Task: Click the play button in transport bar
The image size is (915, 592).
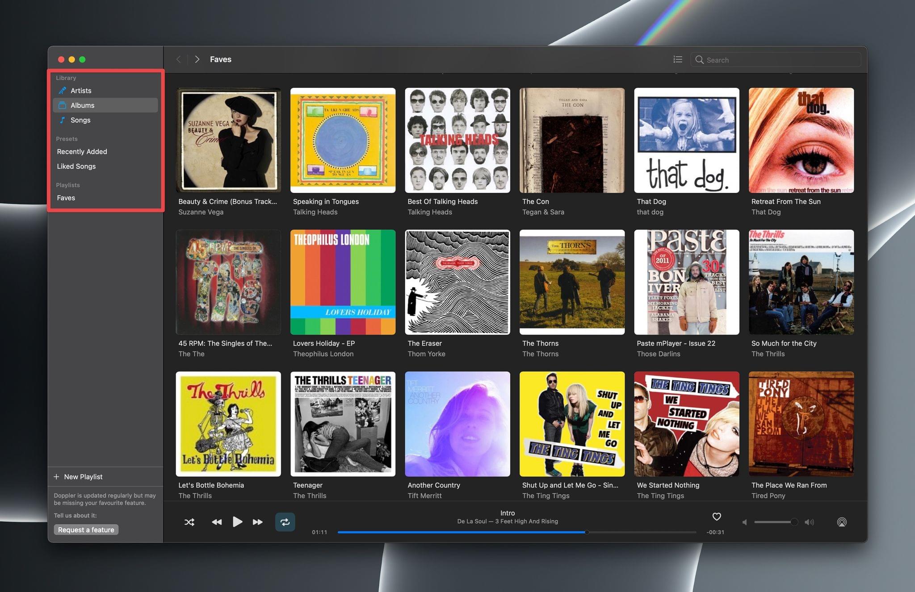Action: click(x=237, y=522)
